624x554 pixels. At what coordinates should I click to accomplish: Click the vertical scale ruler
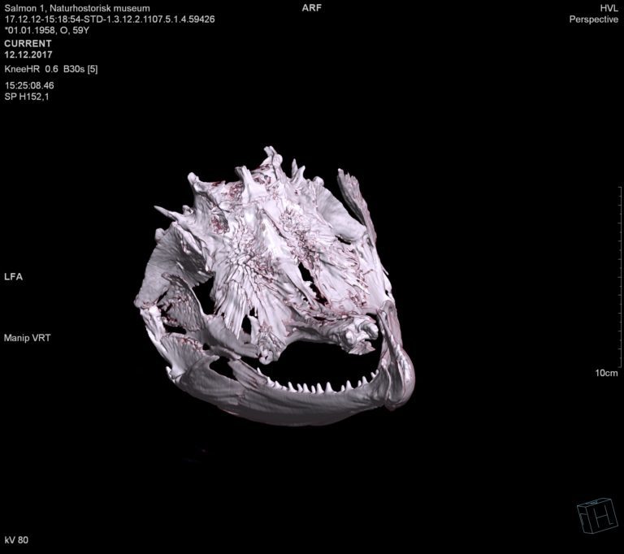pyautogui.click(x=620, y=277)
